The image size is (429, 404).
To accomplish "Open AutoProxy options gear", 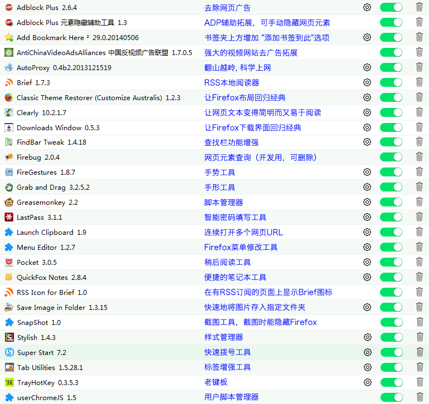I will pos(367,67).
